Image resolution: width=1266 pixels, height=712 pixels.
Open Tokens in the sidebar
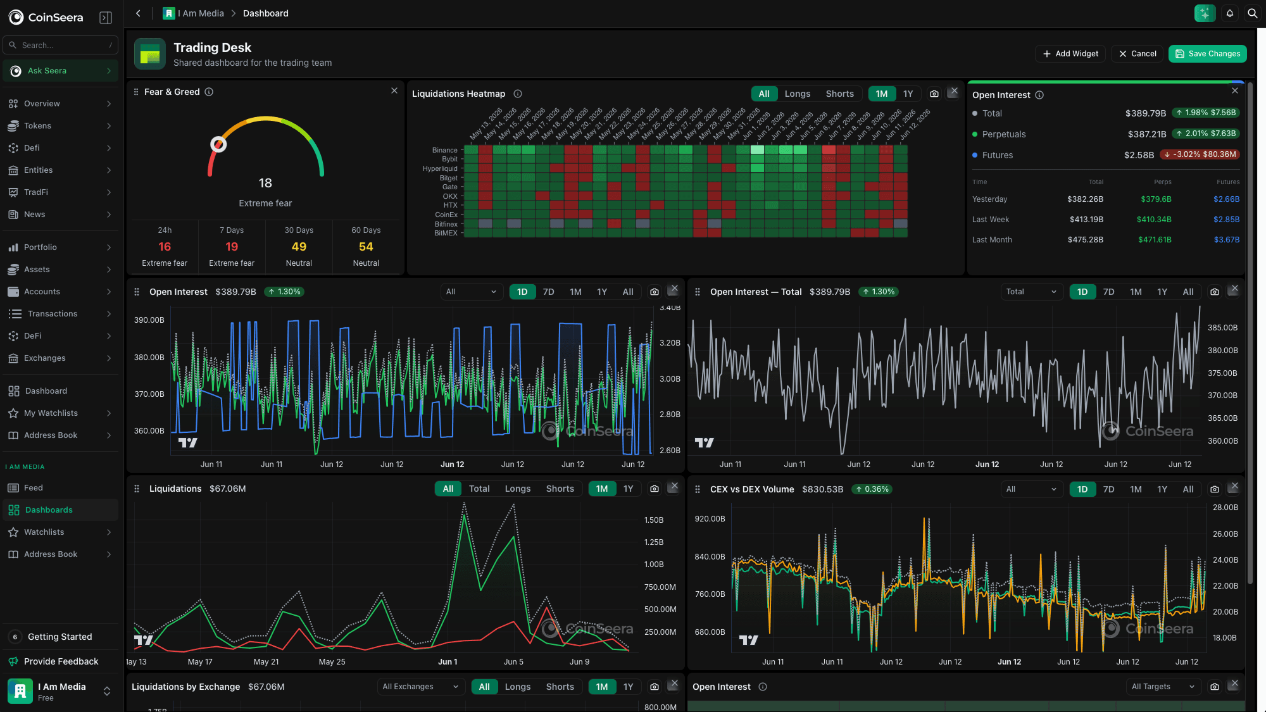tap(60, 126)
